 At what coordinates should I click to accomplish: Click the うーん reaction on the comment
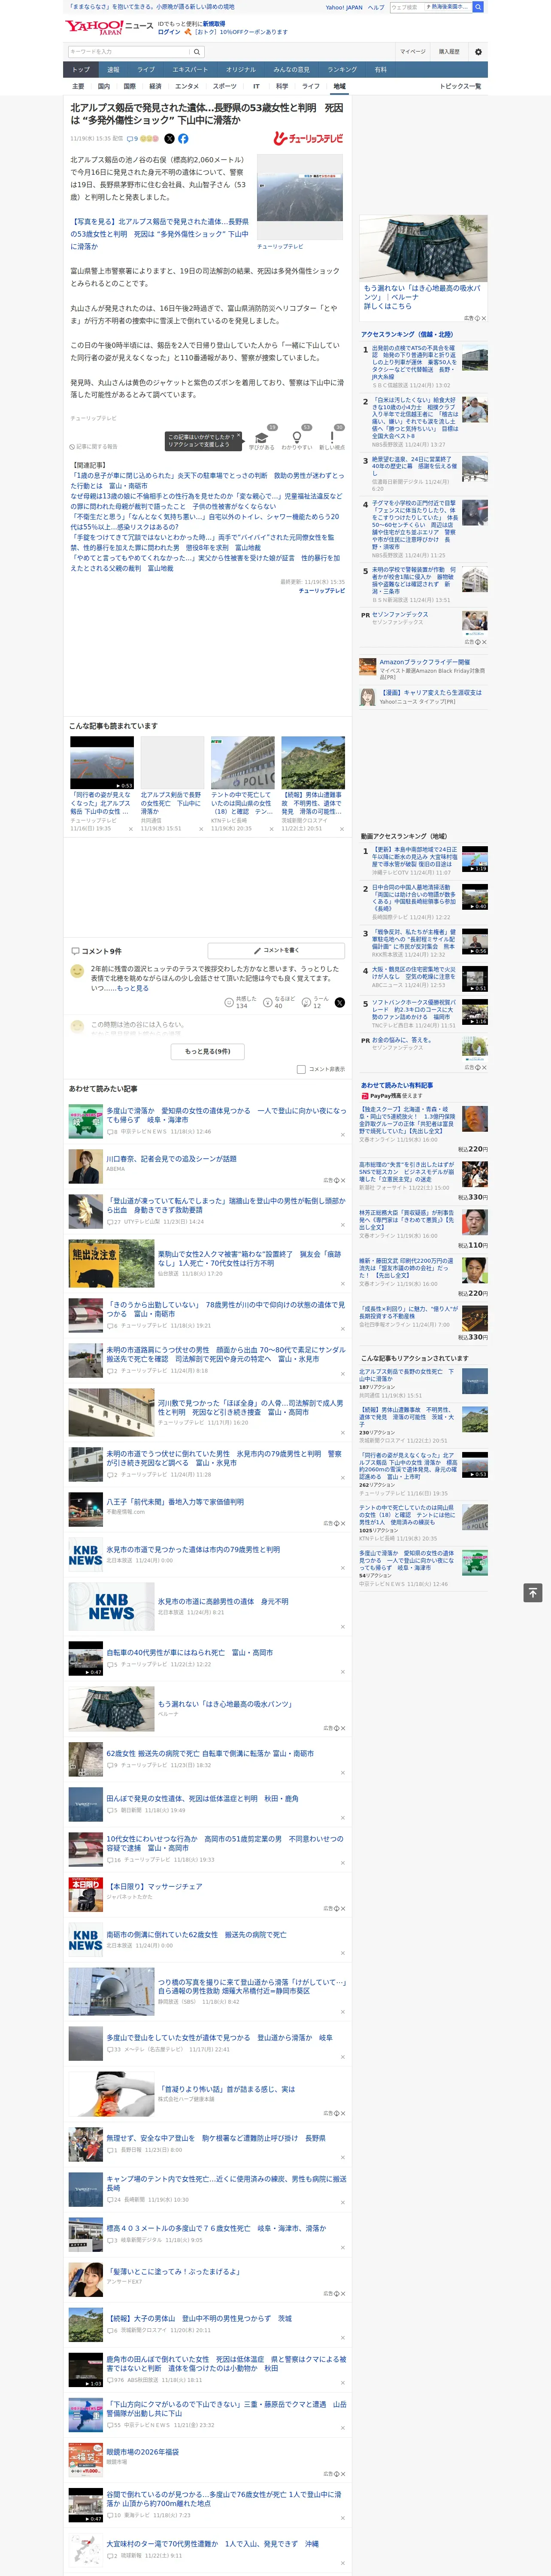[315, 1002]
